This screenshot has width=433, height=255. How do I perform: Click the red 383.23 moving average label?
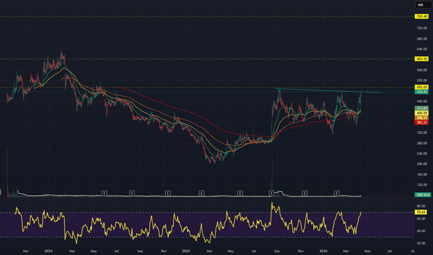421,122
